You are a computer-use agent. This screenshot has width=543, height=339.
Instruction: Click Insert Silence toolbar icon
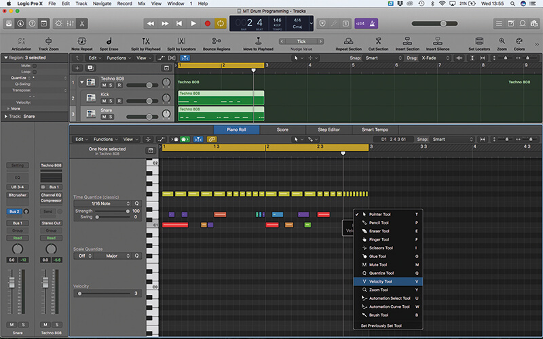(438, 44)
